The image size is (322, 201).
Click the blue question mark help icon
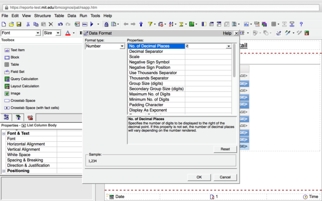[x=301, y=24]
